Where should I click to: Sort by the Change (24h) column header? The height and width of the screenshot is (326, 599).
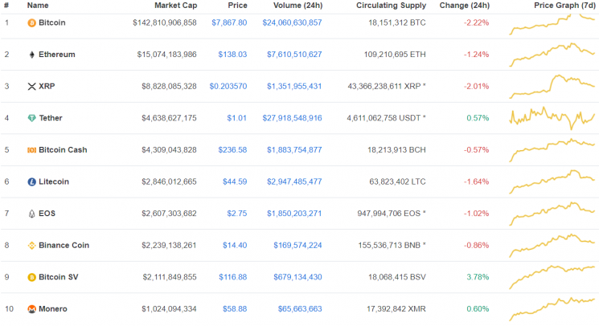[x=465, y=6]
